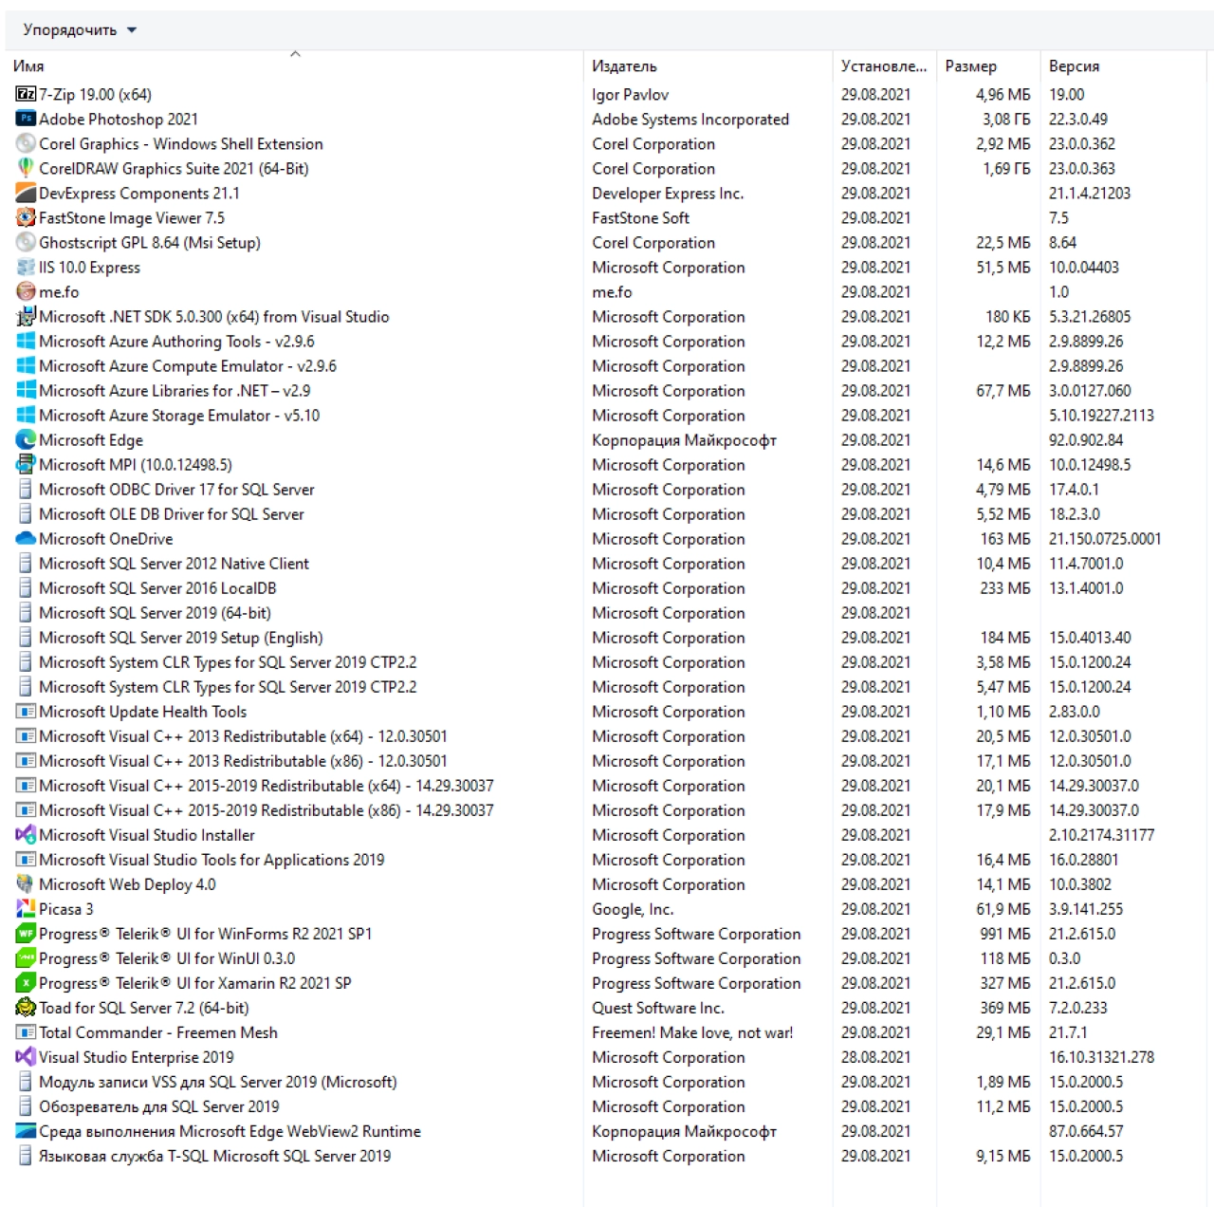This screenshot has height=1207, width=1214.
Task: Click the Azure Authoring Tools icon
Action: pos(26,341)
